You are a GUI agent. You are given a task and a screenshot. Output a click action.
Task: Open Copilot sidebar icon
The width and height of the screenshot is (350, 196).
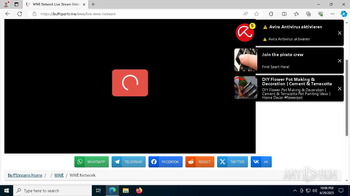pyautogui.click(x=344, y=14)
